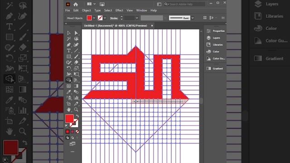Select the Perspective Grid tool
The image size is (290, 163).
point(76,80)
